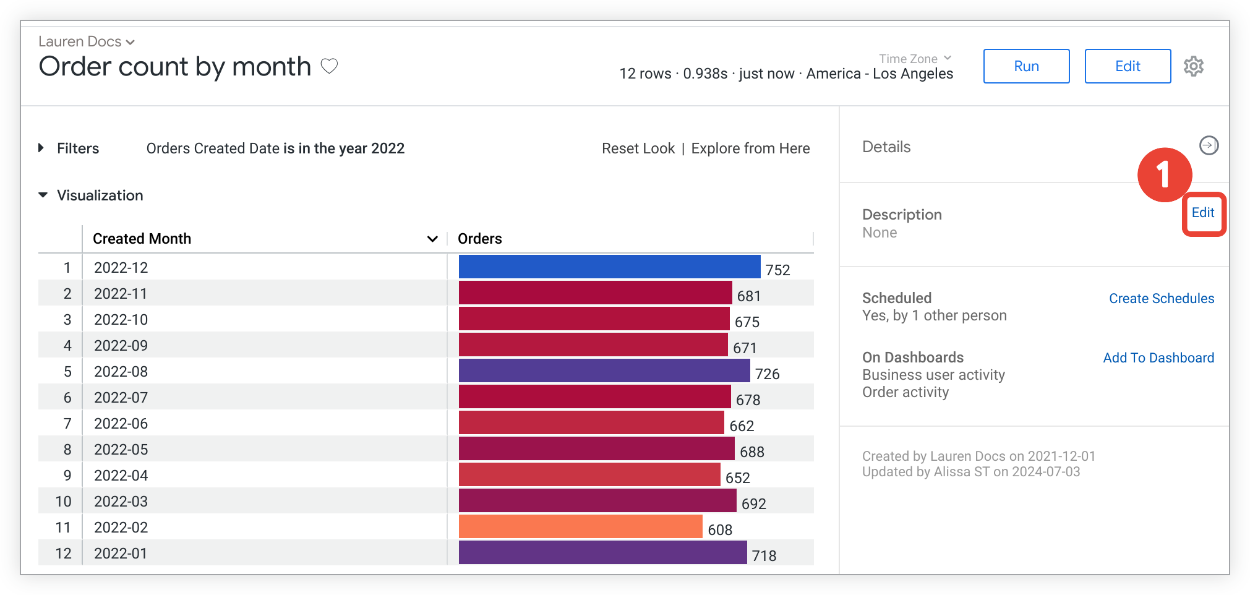
Task: Click the Created Month sort arrow
Action: click(x=432, y=239)
